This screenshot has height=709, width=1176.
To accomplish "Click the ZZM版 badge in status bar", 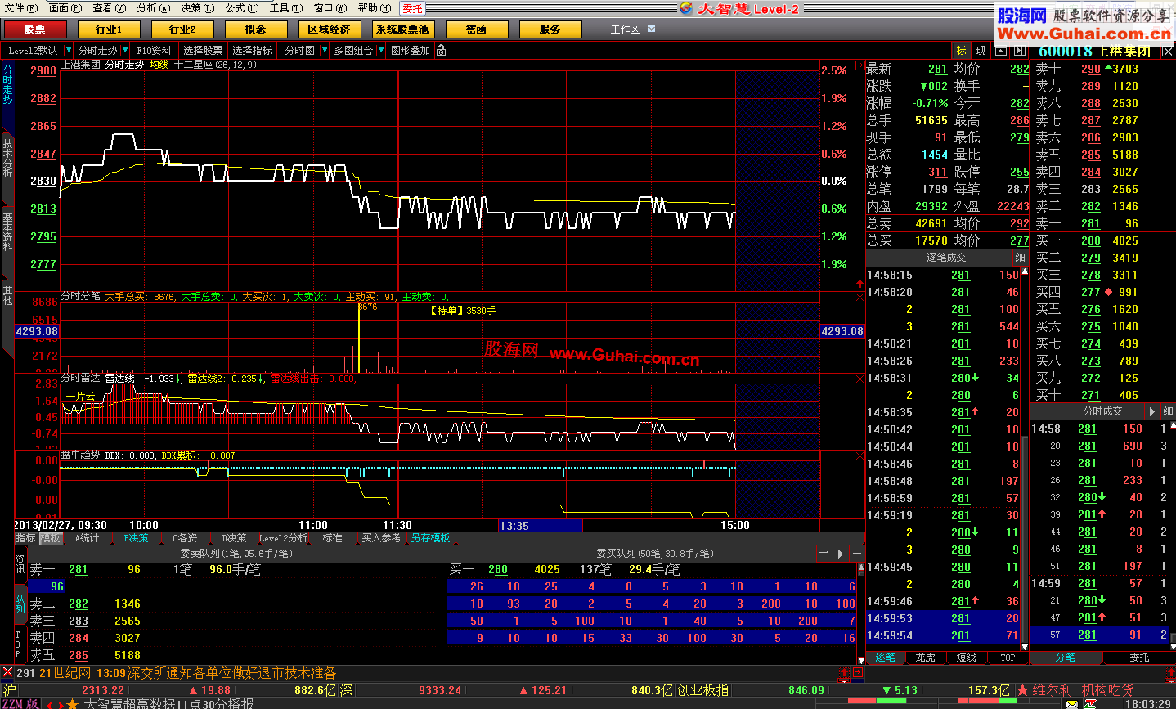I will (x=20, y=703).
